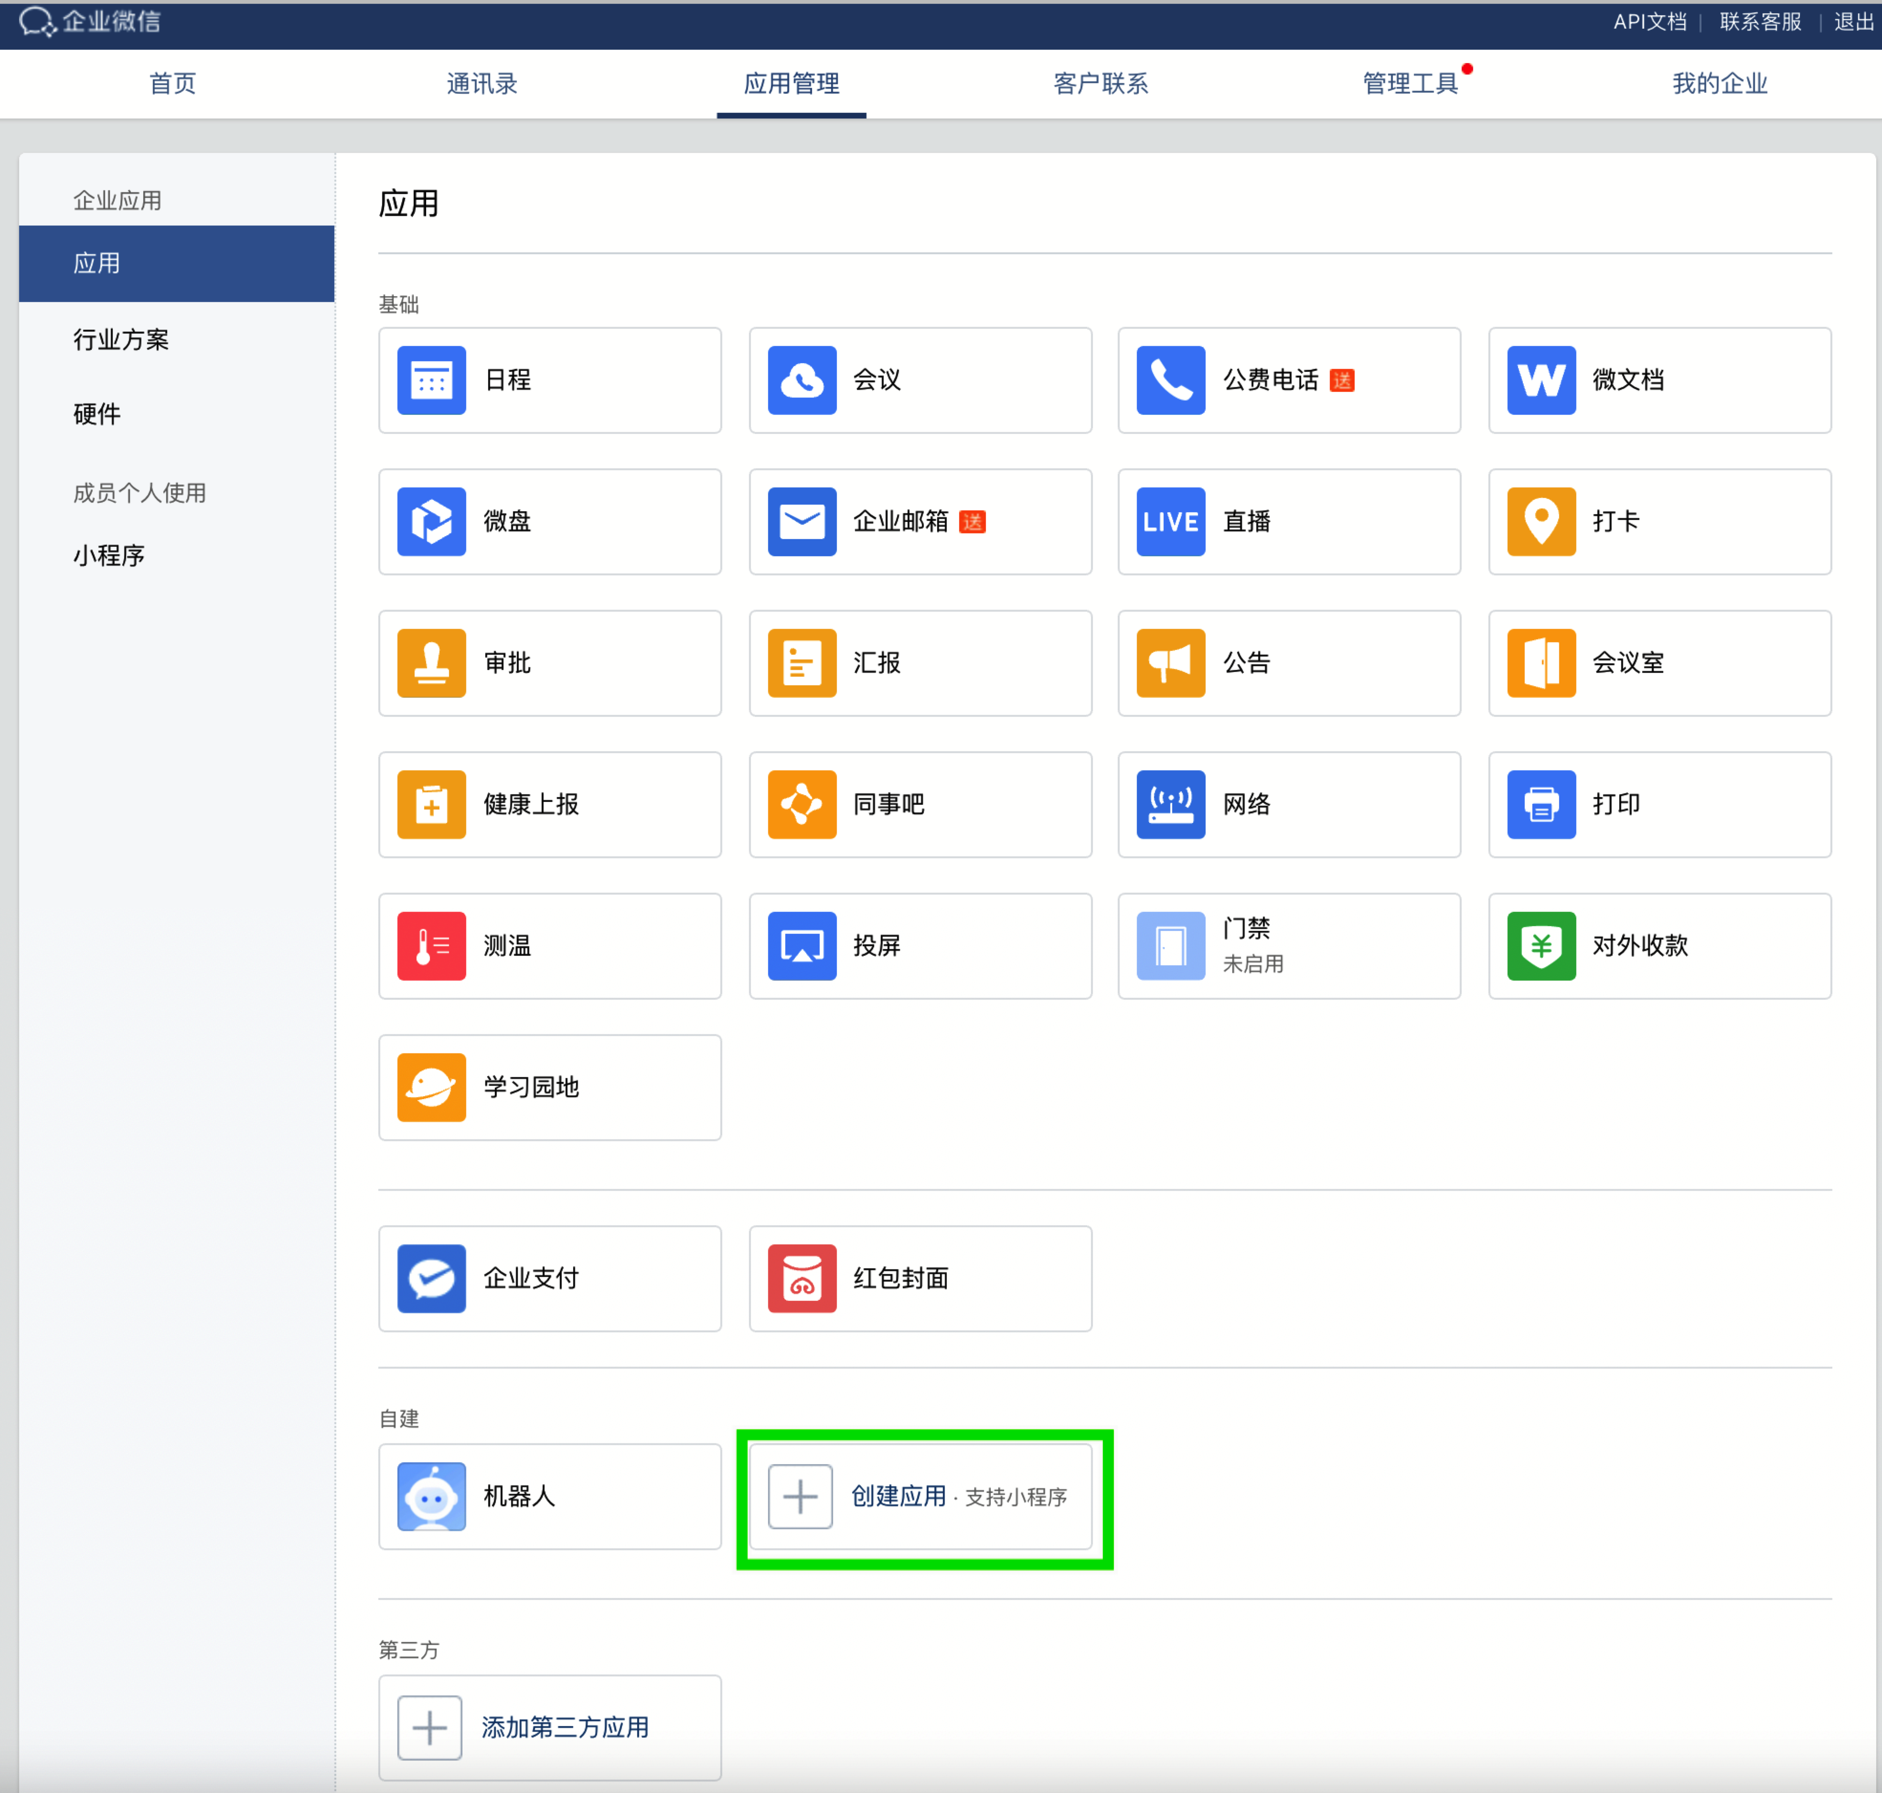
Task: Open the 打卡 location pin icon
Action: click(1540, 522)
